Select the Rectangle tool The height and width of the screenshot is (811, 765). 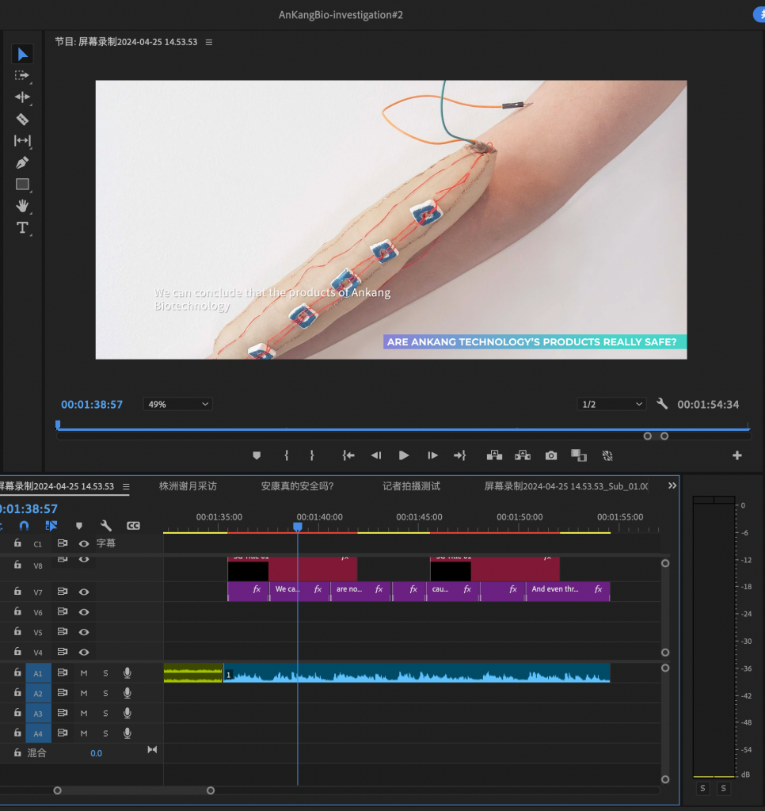(x=22, y=185)
